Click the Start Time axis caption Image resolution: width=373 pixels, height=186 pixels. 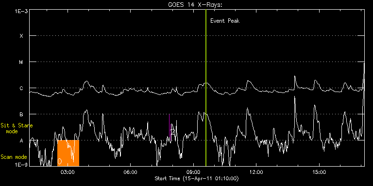[197, 178]
